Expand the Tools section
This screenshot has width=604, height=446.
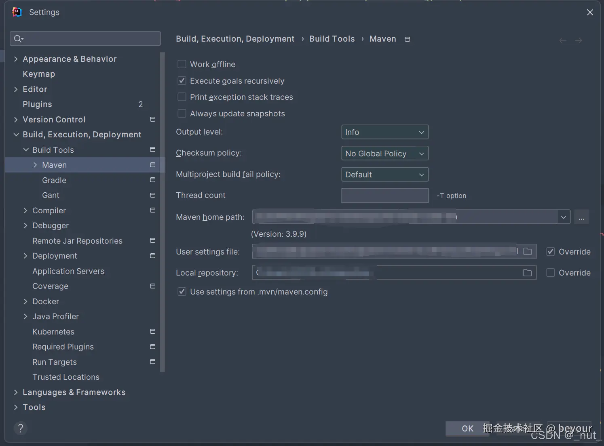coord(16,407)
